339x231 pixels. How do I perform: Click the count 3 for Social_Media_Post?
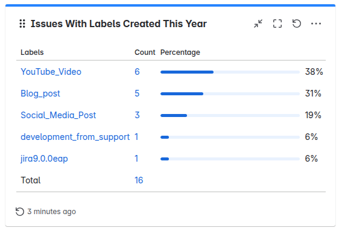[x=137, y=115]
